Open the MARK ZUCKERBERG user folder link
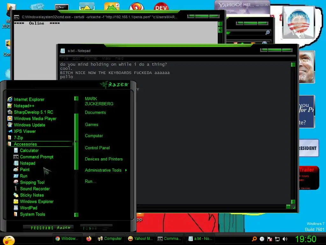The height and width of the screenshot is (245, 326). [x=99, y=101]
